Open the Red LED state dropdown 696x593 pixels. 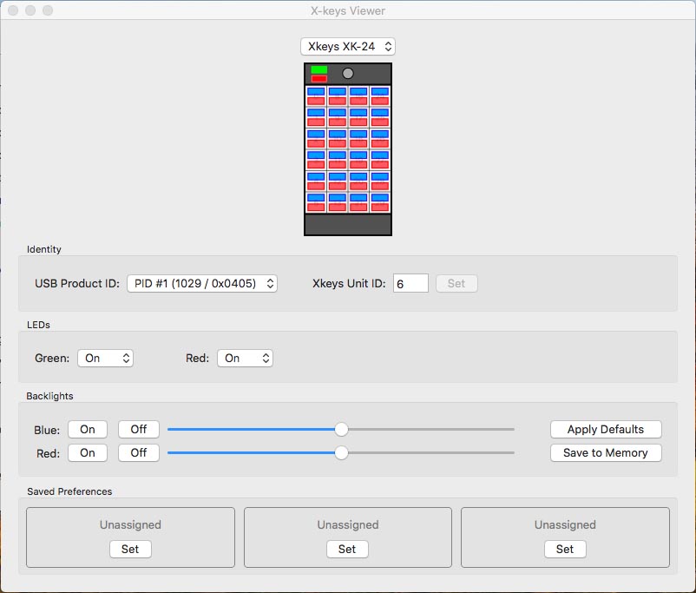pyautogui.click(x=245, y=358)
